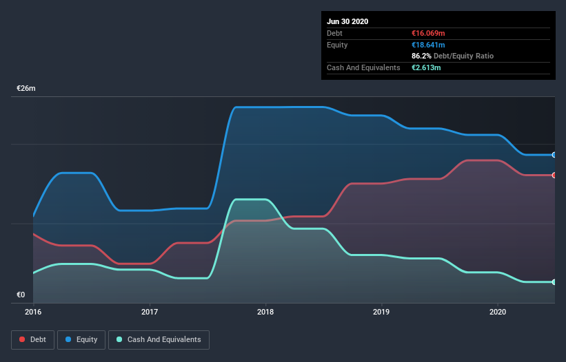Click the 2017 x-axis label
The width and height of the screenshot is (566, 362).
(x=150, y=312)
